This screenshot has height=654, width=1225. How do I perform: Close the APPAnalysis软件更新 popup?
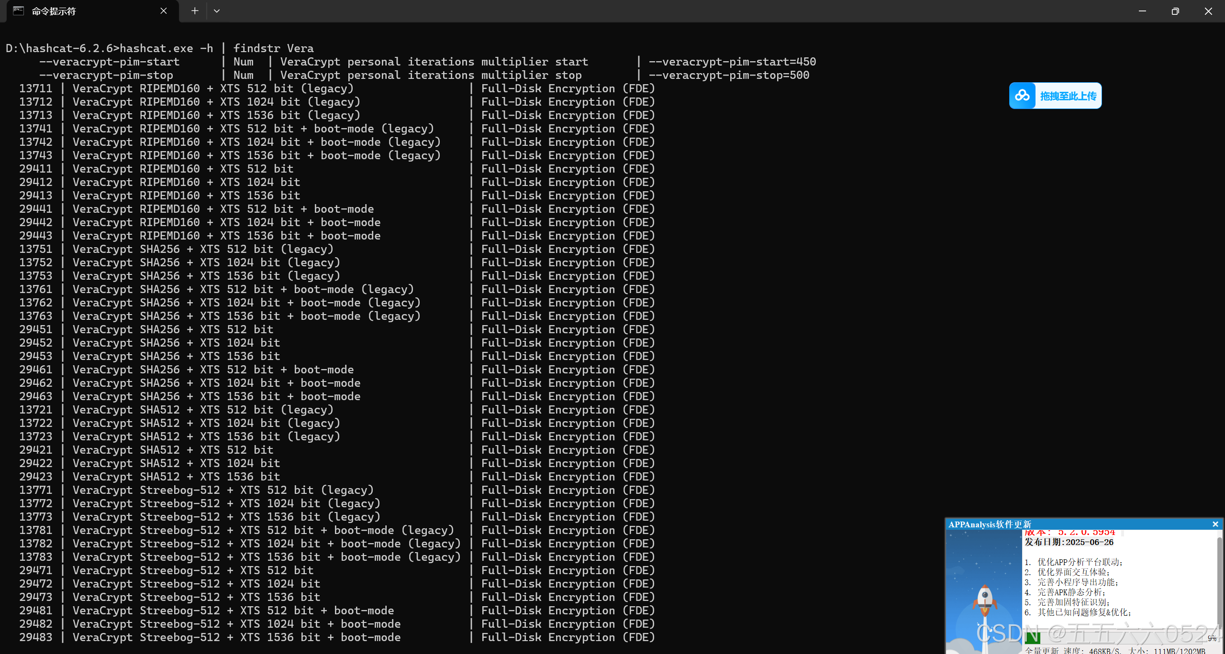pyautogui.click(x=1215, y=524)
